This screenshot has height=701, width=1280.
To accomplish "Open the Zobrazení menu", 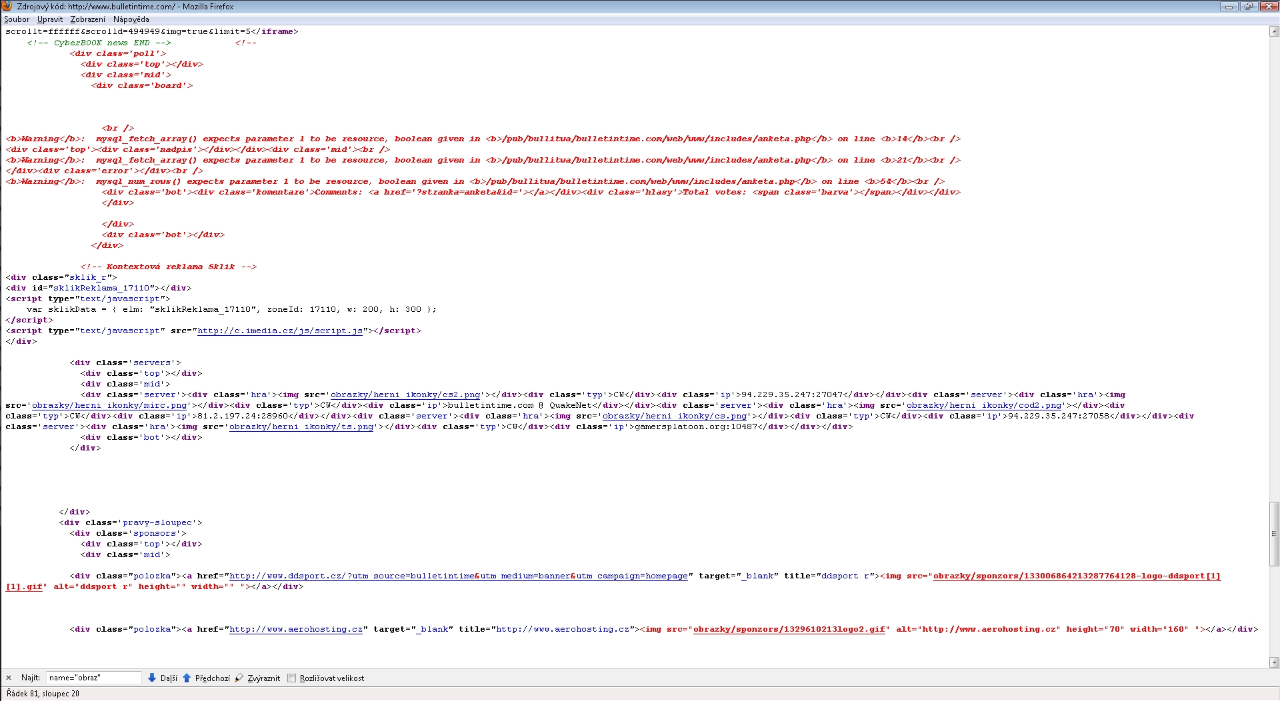I will (87, 19).
